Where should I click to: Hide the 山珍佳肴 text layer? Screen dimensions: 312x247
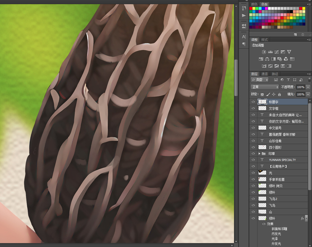(x=253, y=141)
